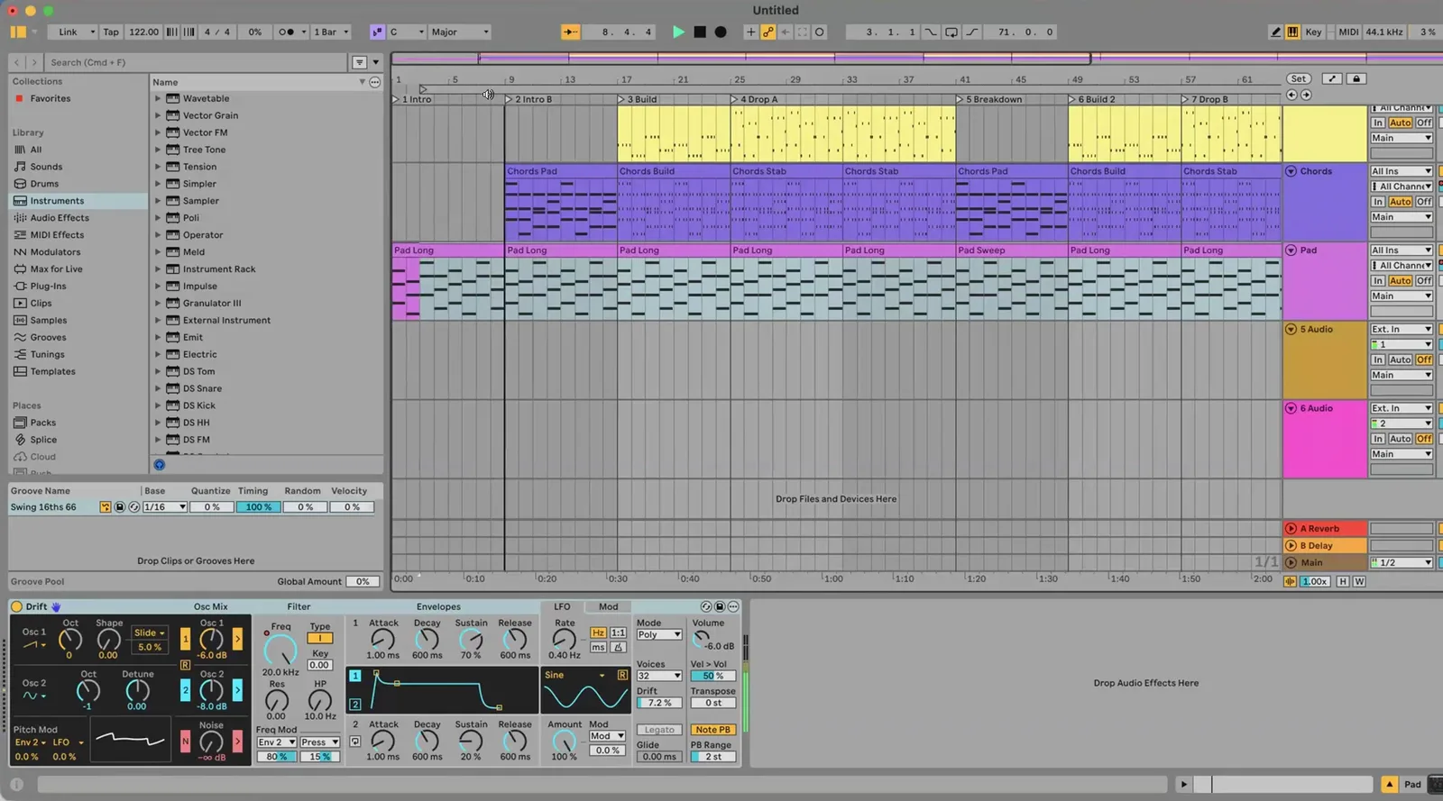Click the Drift device save preset icon
Image resolution: width=1443 pixels, height=801 pixels.
pos(720,606)
